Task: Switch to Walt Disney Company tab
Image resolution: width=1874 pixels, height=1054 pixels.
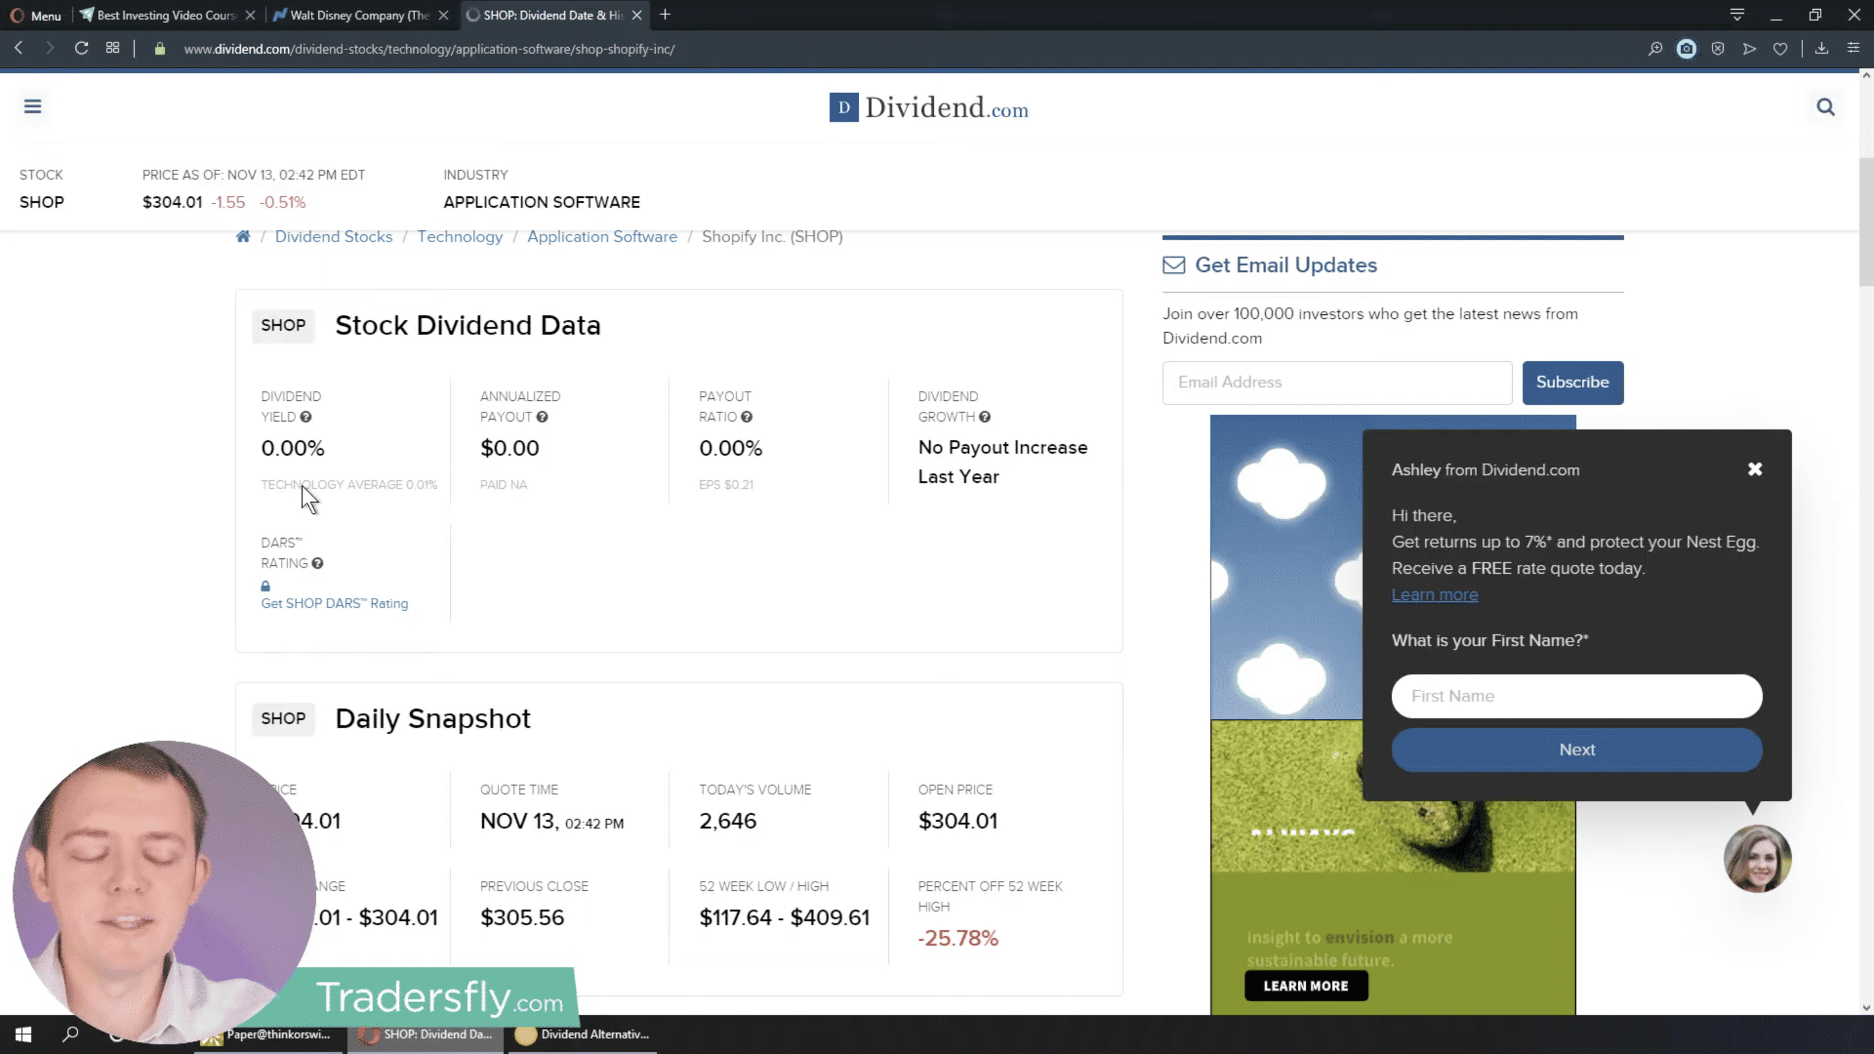Action: click(359, 15)
